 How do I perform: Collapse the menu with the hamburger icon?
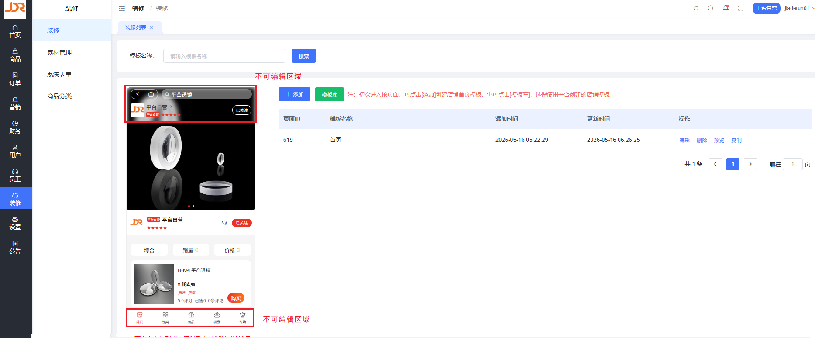pyautogui.click(x=122, y=8)
